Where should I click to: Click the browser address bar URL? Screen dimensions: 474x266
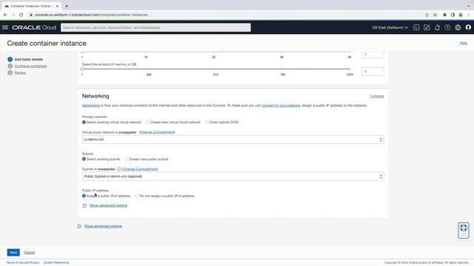point(91,15)
